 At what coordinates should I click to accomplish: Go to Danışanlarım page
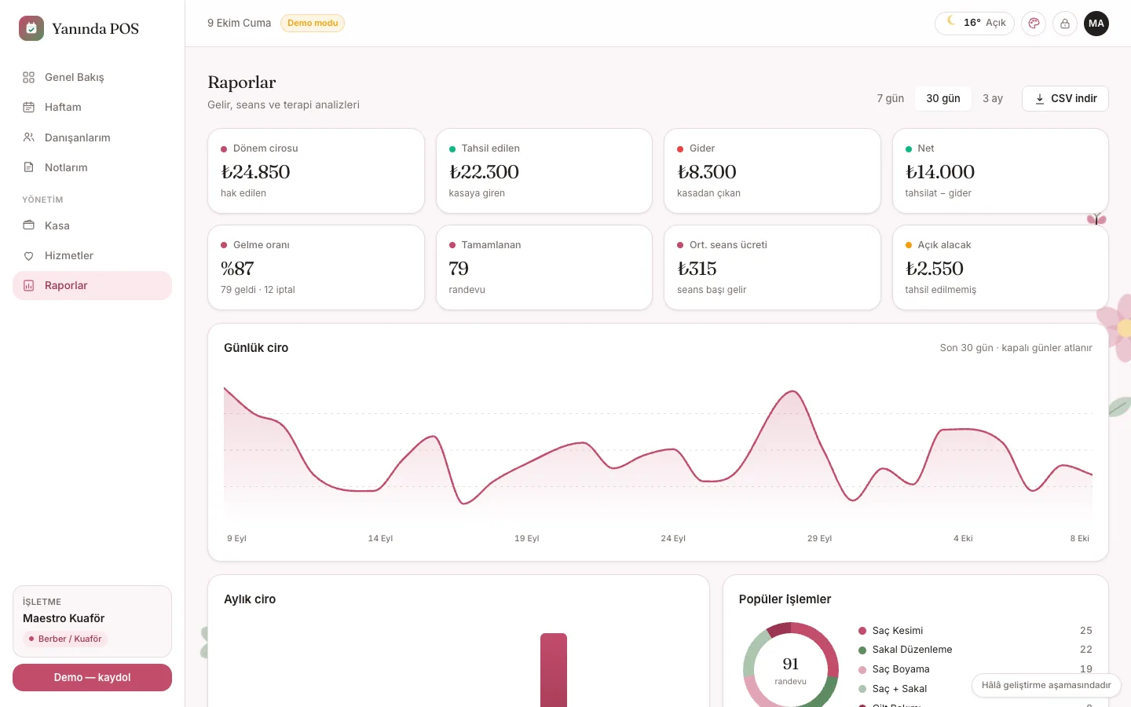tap(92, 137)
